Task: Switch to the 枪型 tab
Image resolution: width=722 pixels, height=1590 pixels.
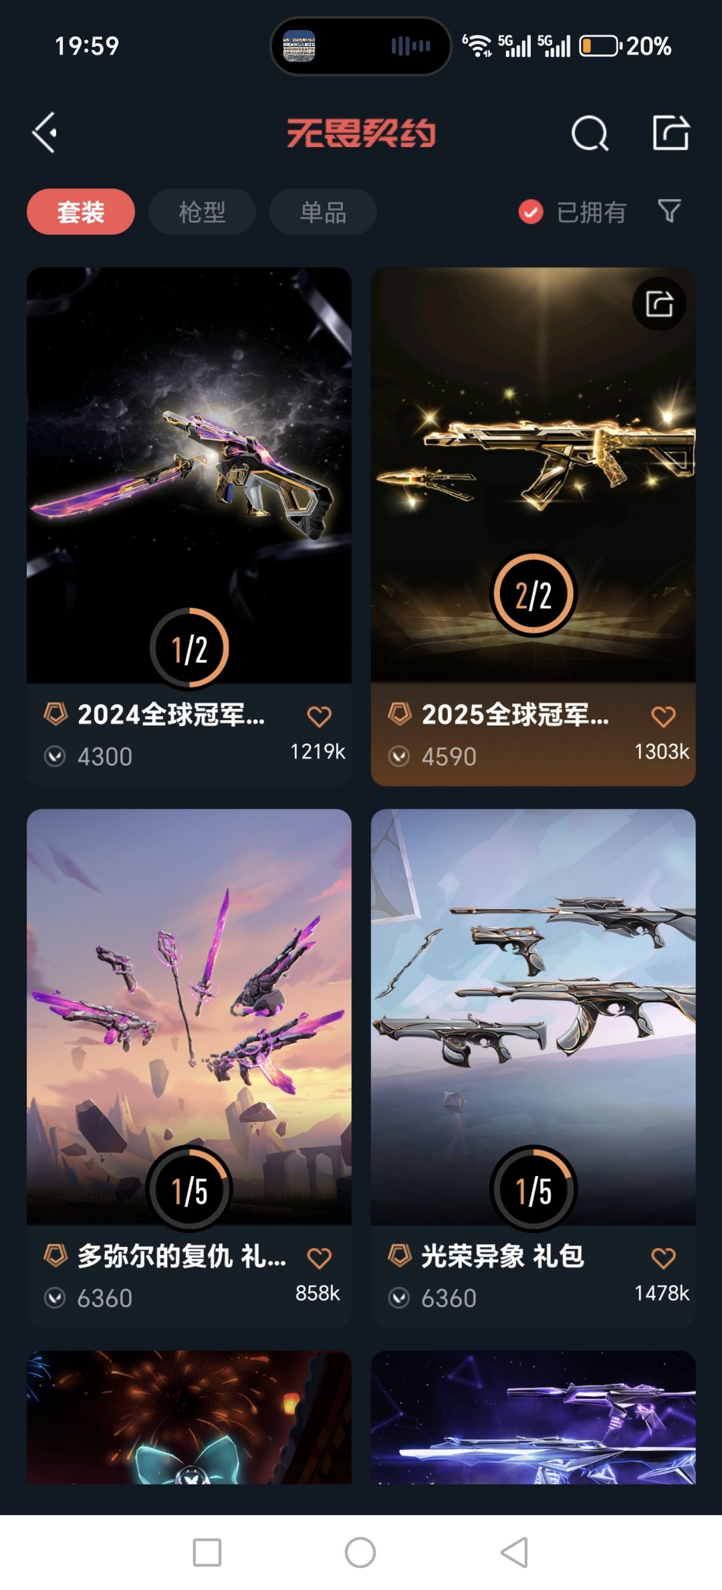Action: [202, 212]
